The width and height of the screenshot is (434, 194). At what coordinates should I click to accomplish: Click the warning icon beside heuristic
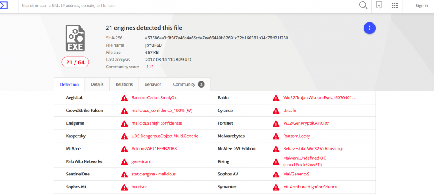coord(124,187)
